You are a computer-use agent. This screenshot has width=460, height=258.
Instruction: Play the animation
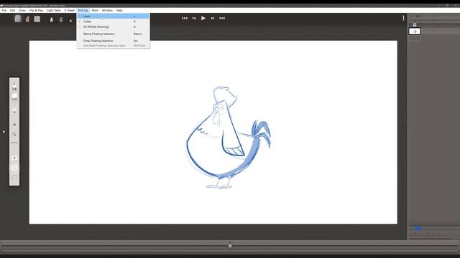[x=203, y=18]
